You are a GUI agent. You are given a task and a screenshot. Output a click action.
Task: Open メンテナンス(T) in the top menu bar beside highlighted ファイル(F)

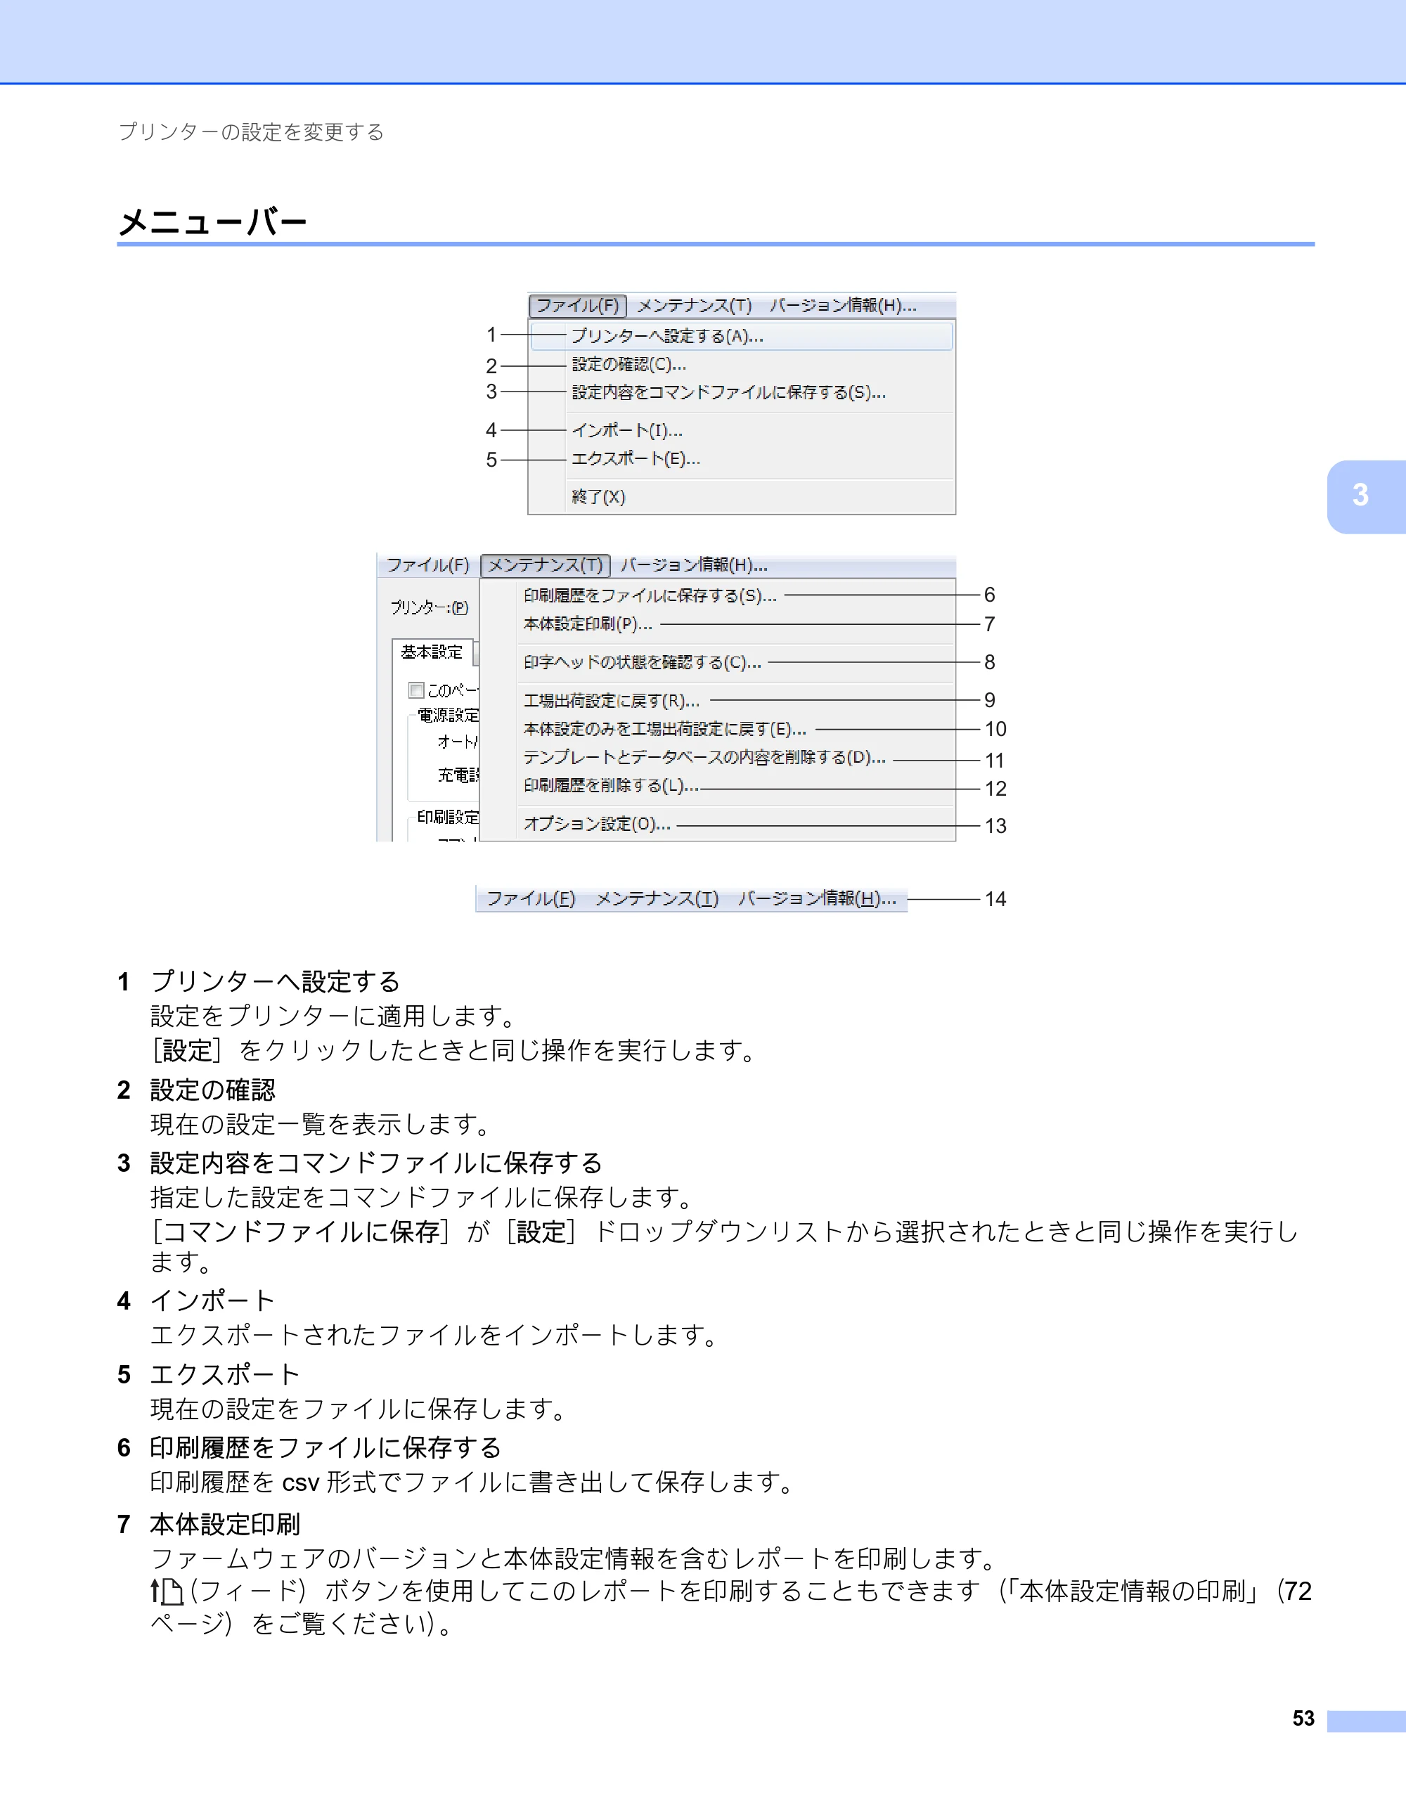(x=694, y=306)
